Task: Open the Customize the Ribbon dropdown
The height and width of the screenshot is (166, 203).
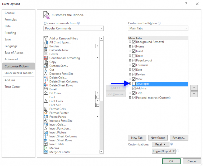Action: [x=158, y=28]
